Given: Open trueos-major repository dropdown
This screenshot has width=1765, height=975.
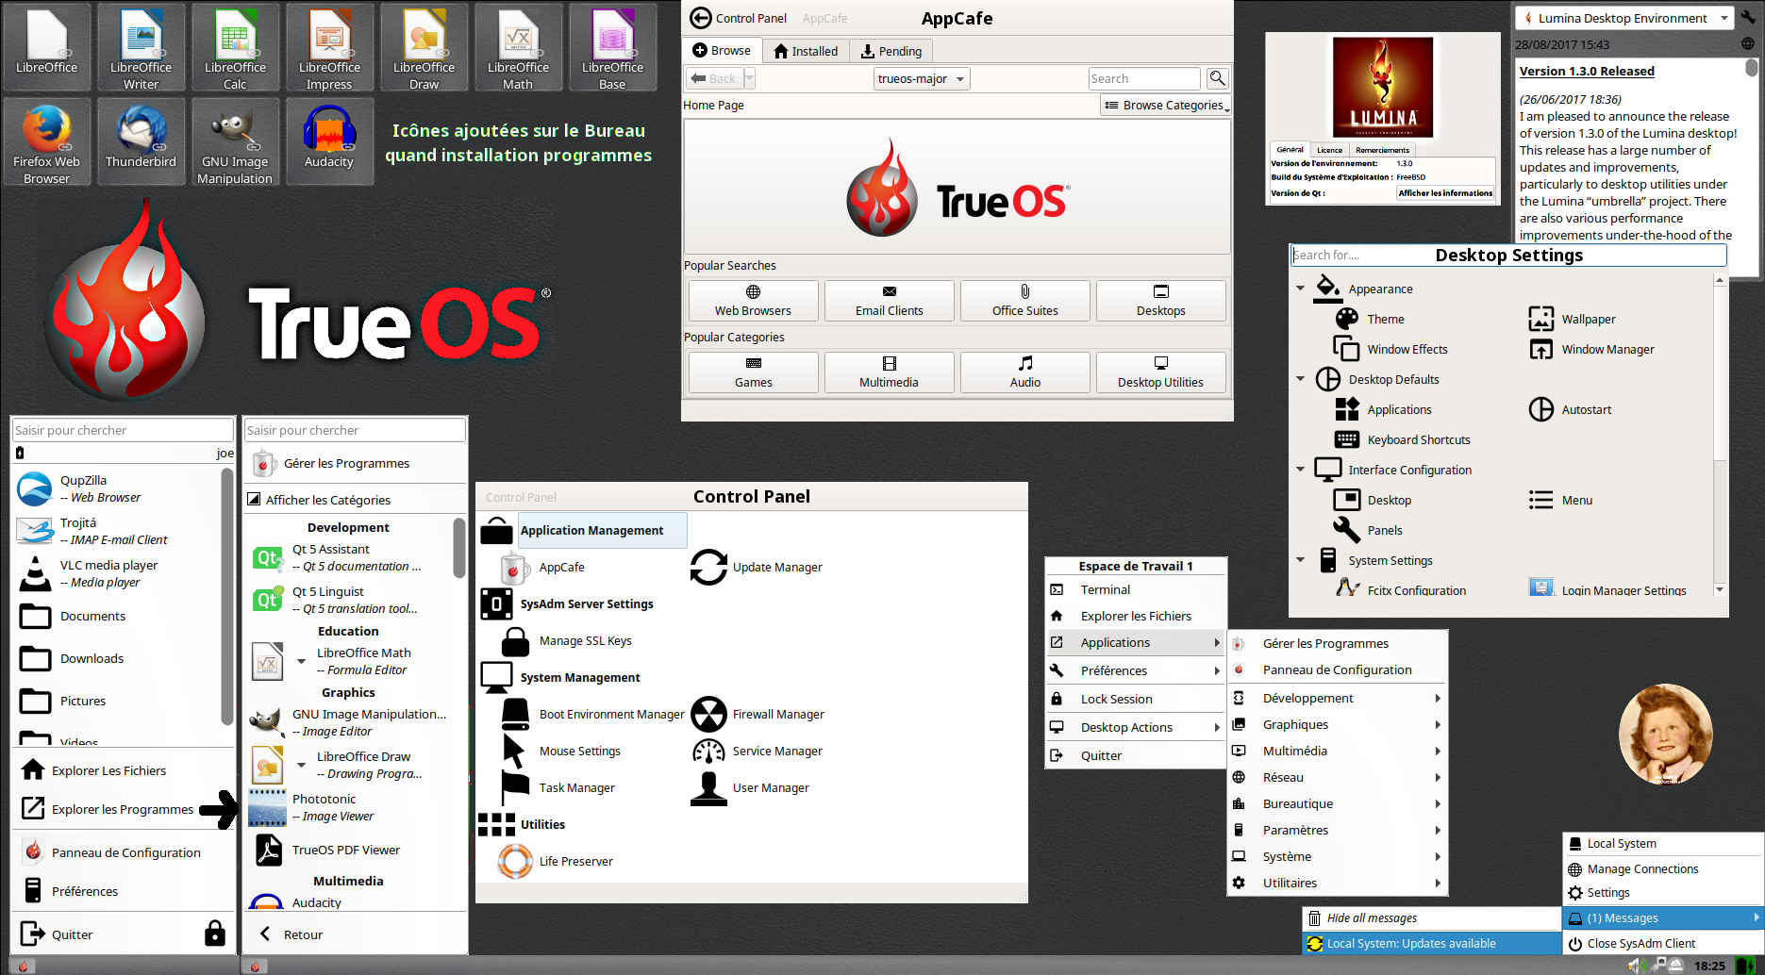Looking at the screenshot, I should pos(922,79).
